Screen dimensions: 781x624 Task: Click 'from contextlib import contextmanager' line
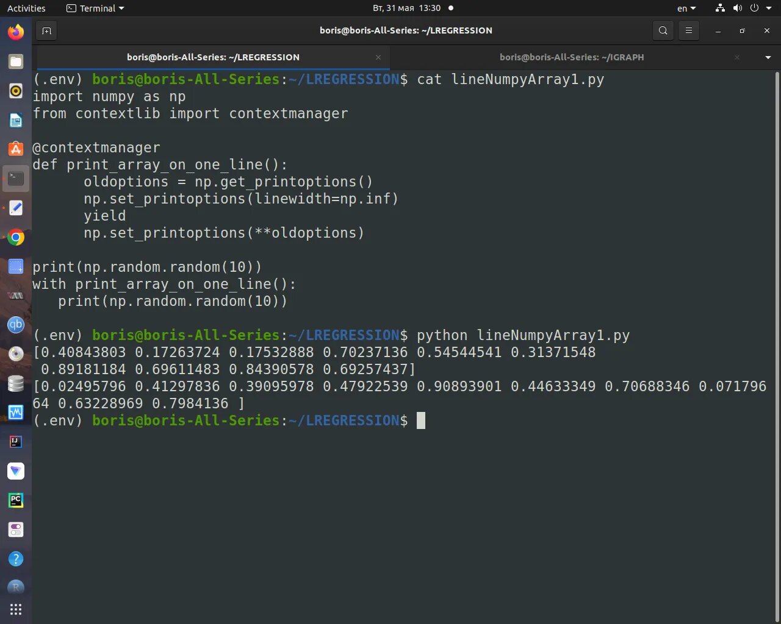tap(190, 113)
